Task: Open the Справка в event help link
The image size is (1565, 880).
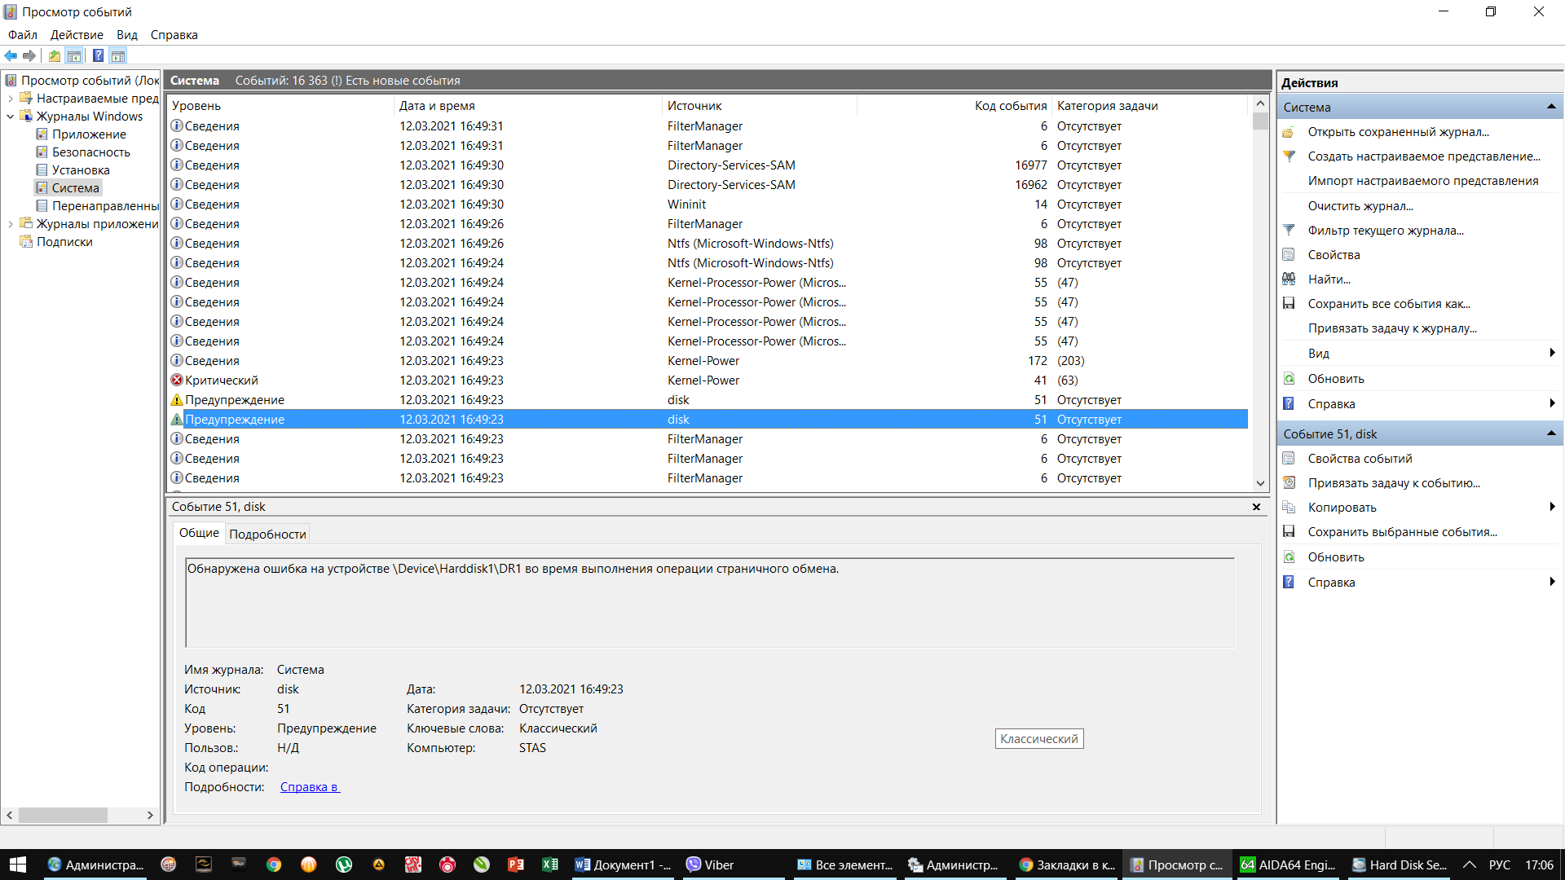Action: 309,787
